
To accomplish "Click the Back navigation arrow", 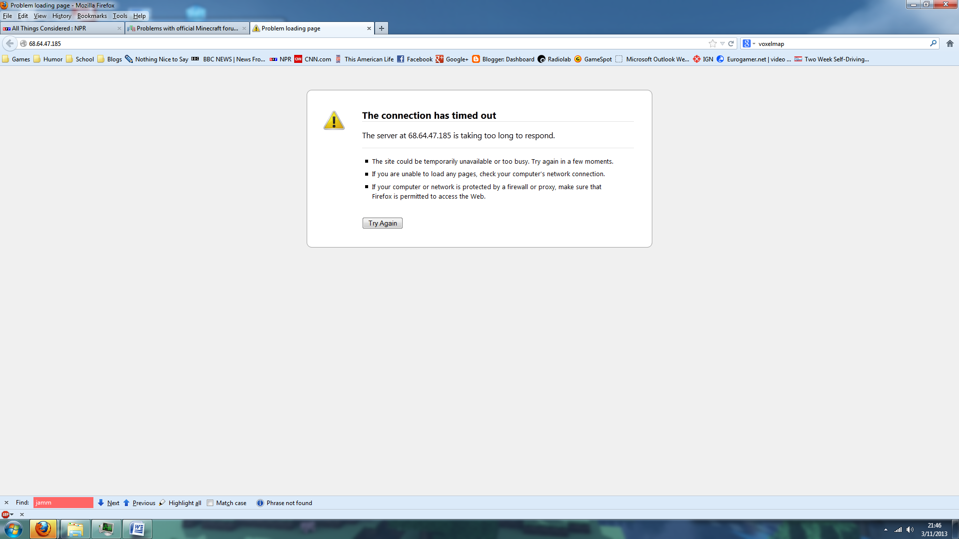I will pos(10,43).
